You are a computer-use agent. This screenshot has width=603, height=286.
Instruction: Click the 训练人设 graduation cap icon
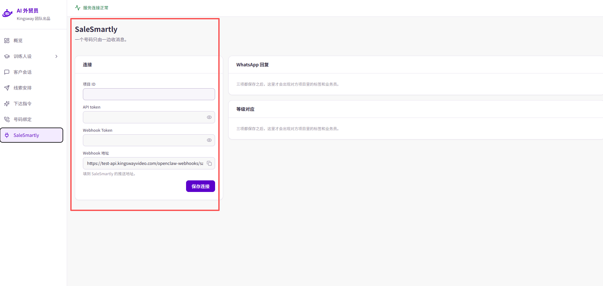pos(7,56)
